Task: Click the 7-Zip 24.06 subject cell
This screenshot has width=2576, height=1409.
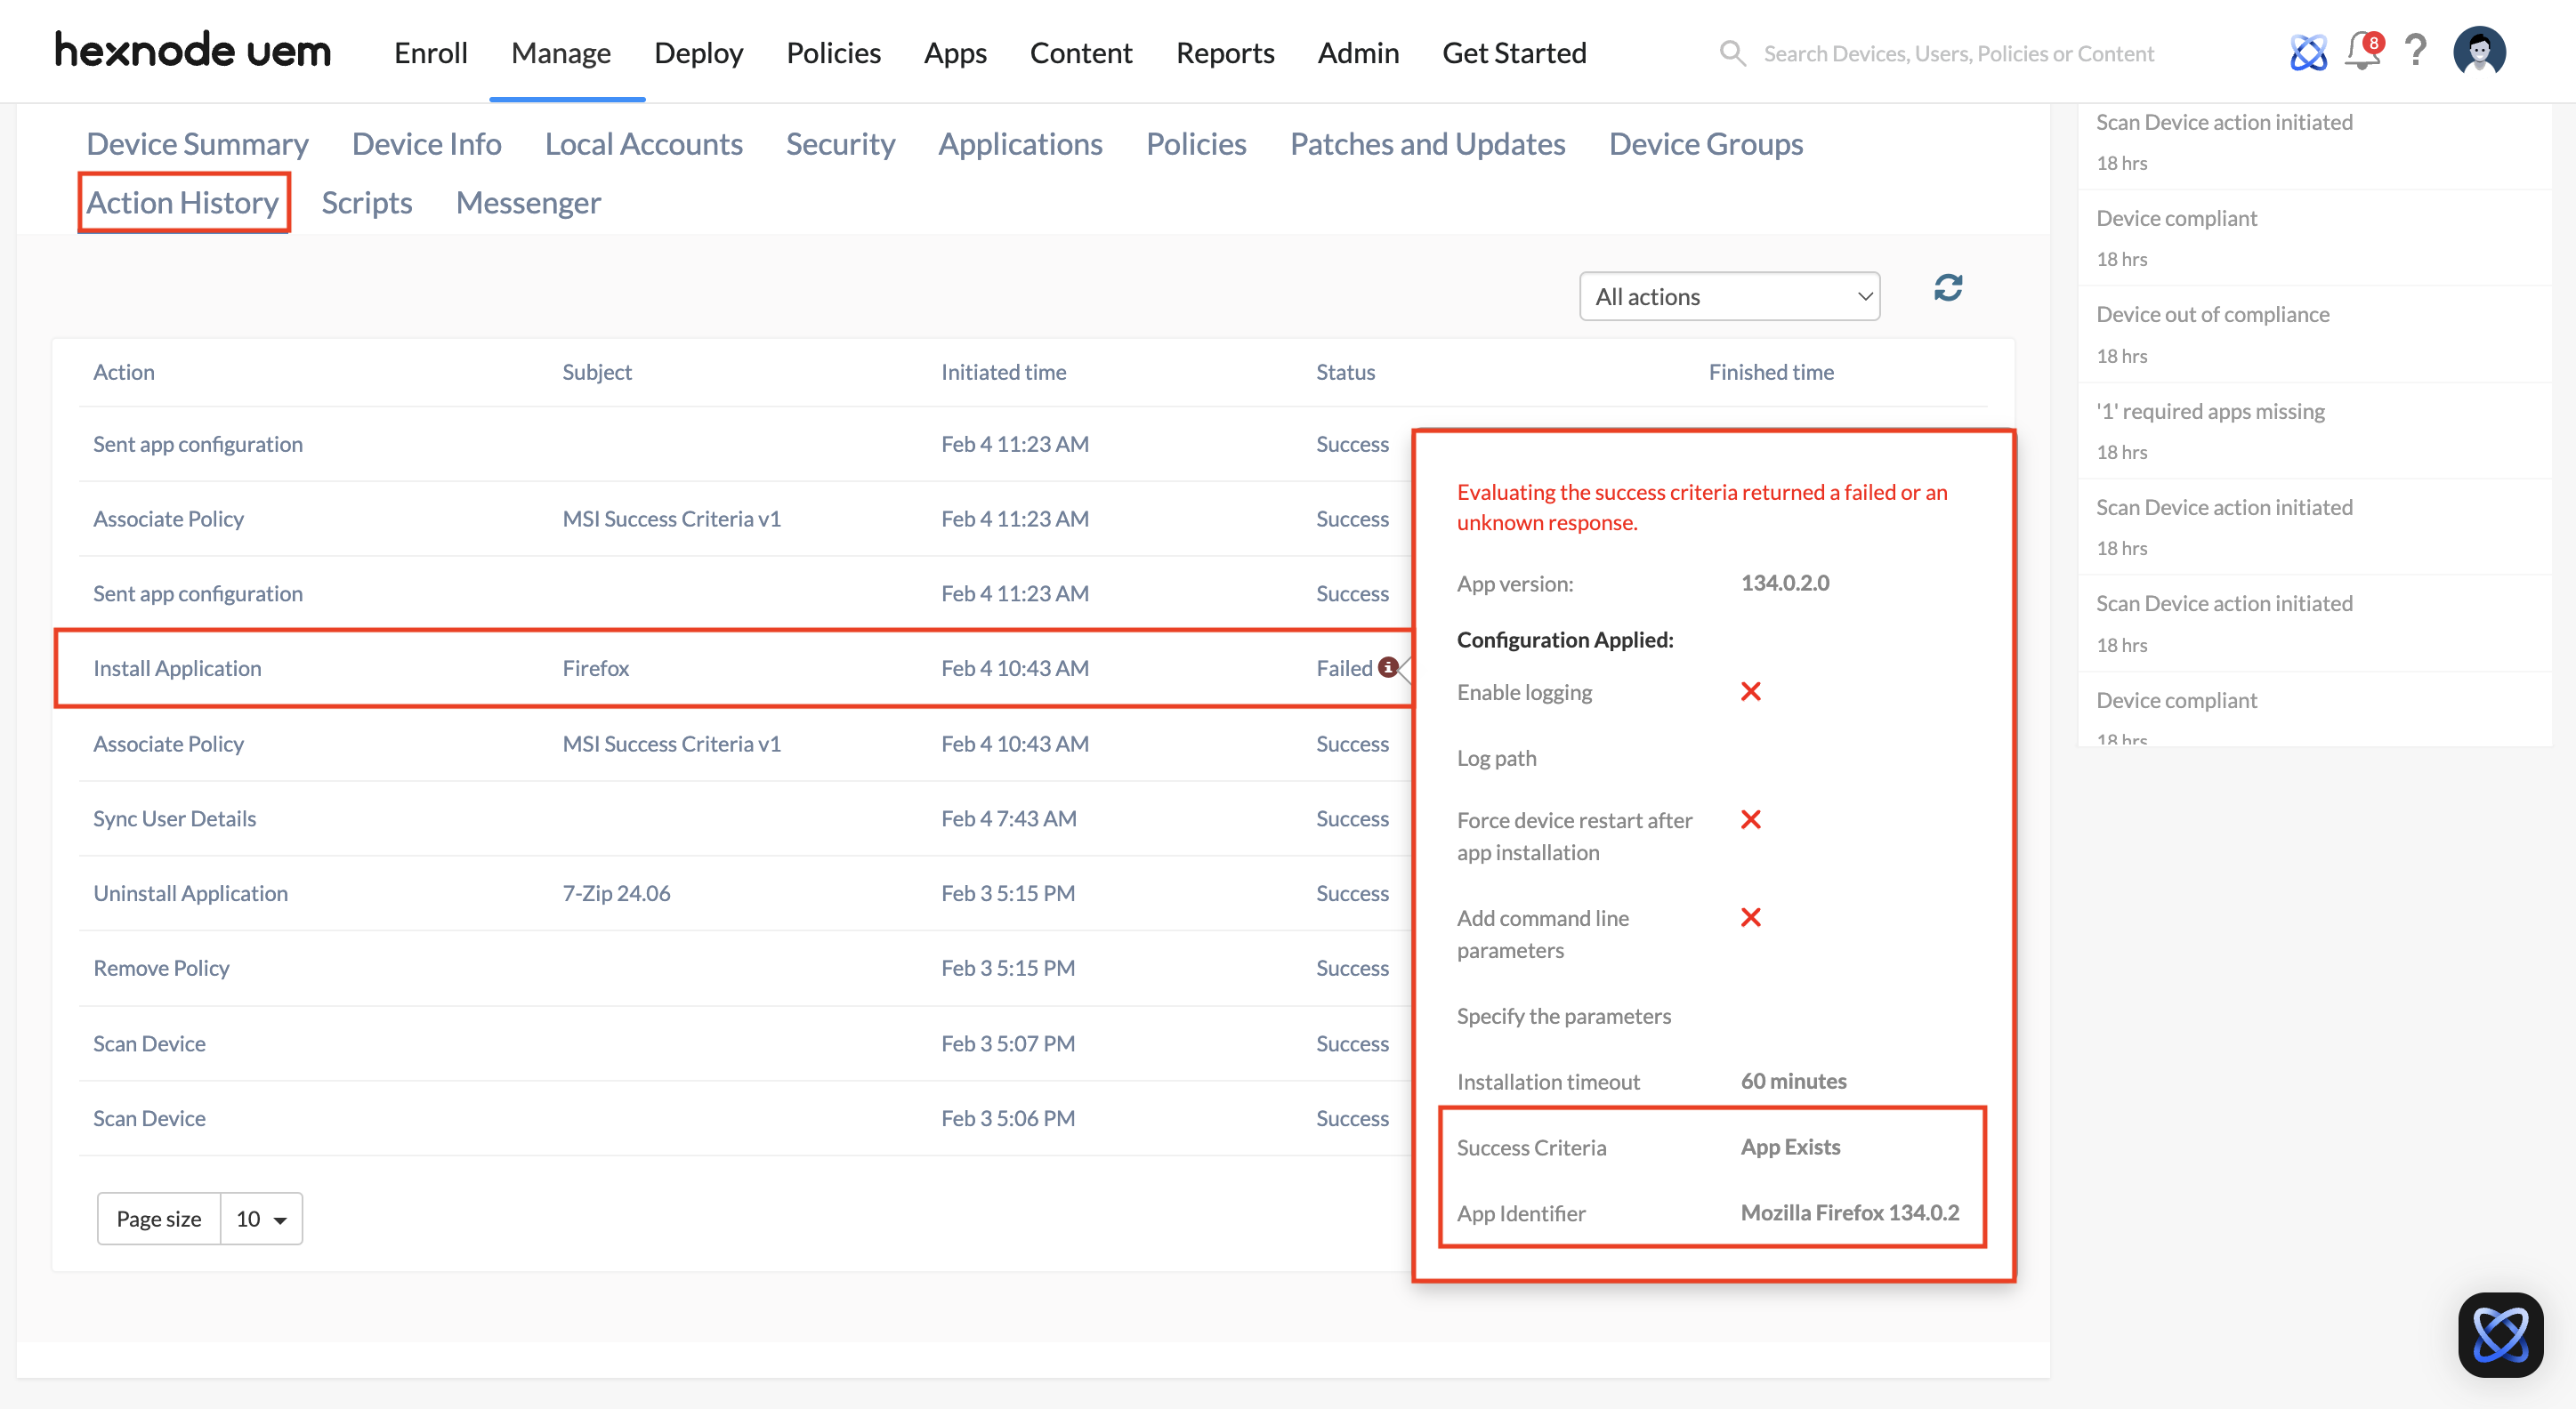Action: click(x=616, y=894)
